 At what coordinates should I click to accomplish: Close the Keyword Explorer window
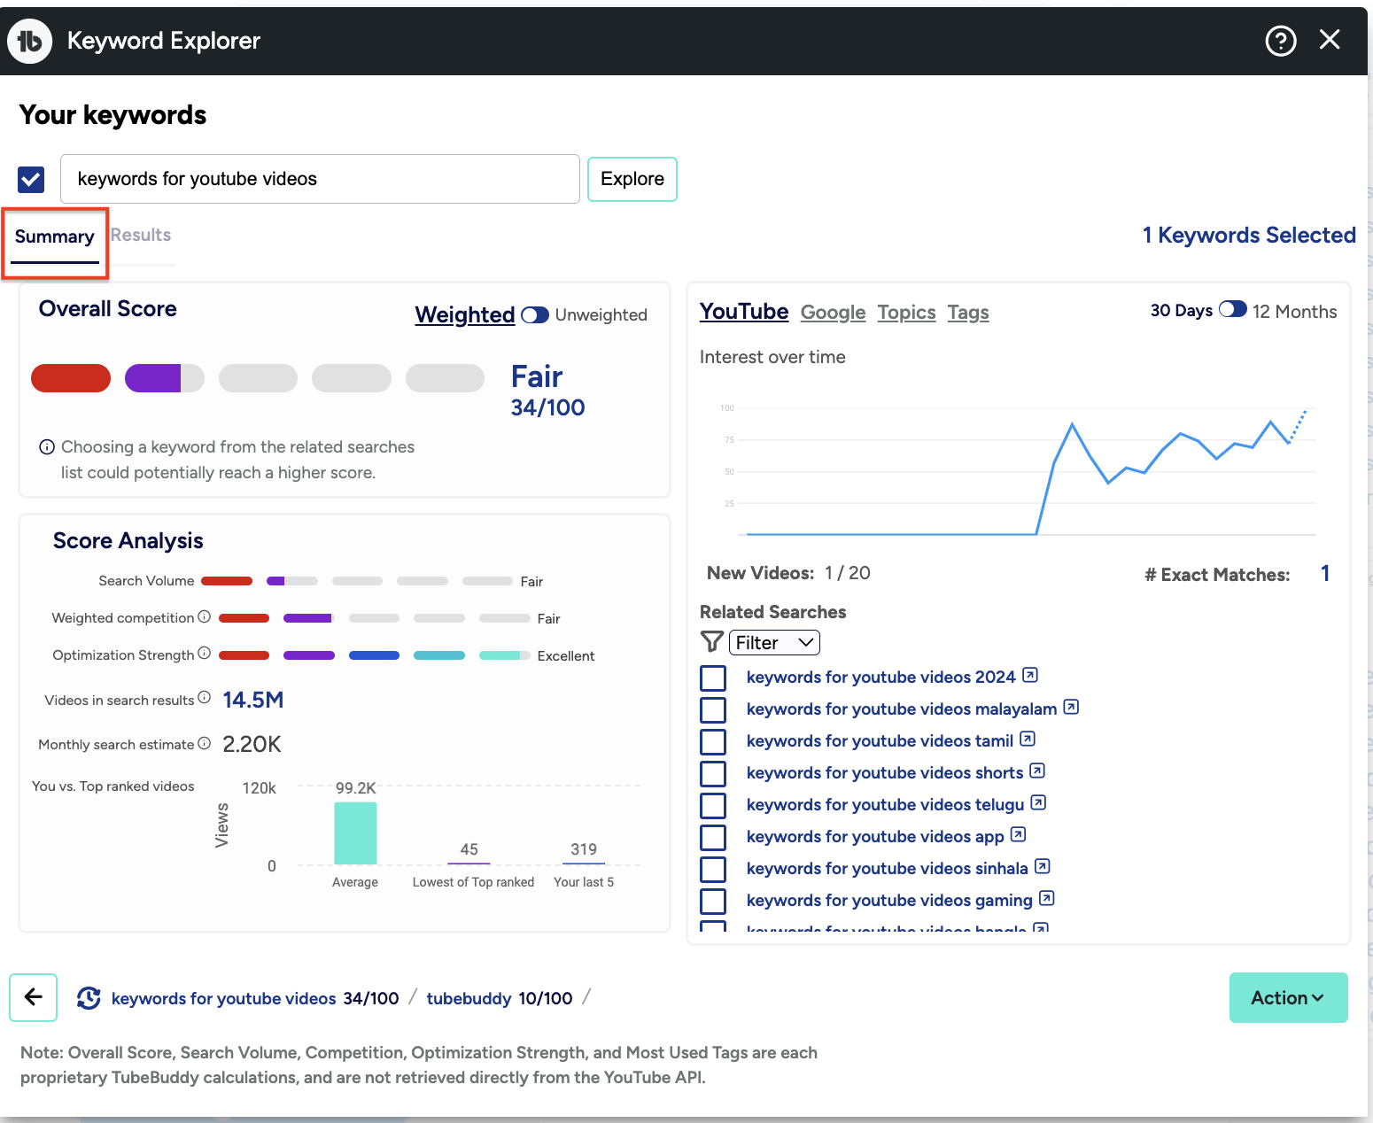1330,40
